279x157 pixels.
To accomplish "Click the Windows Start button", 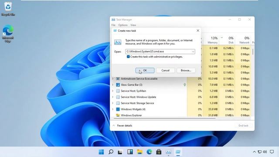I will [101, 152].
